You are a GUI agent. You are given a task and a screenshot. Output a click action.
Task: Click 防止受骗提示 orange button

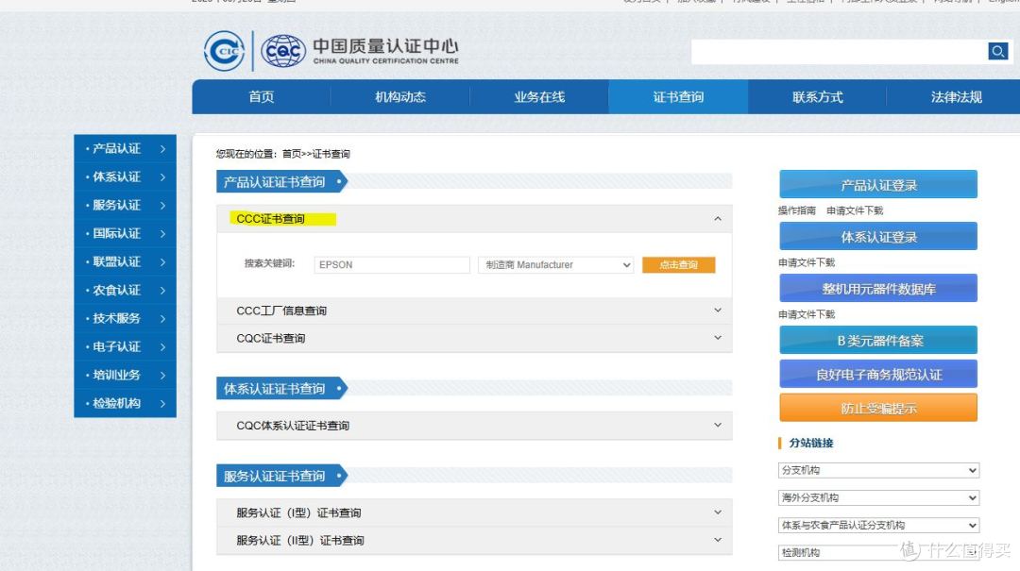tap(878, 408)
